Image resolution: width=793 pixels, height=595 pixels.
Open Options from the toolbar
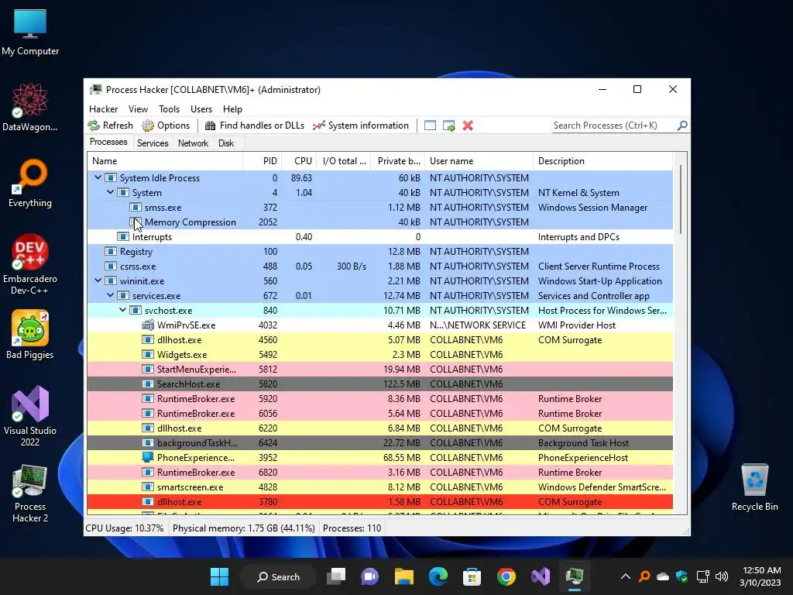tap(166, 126)
